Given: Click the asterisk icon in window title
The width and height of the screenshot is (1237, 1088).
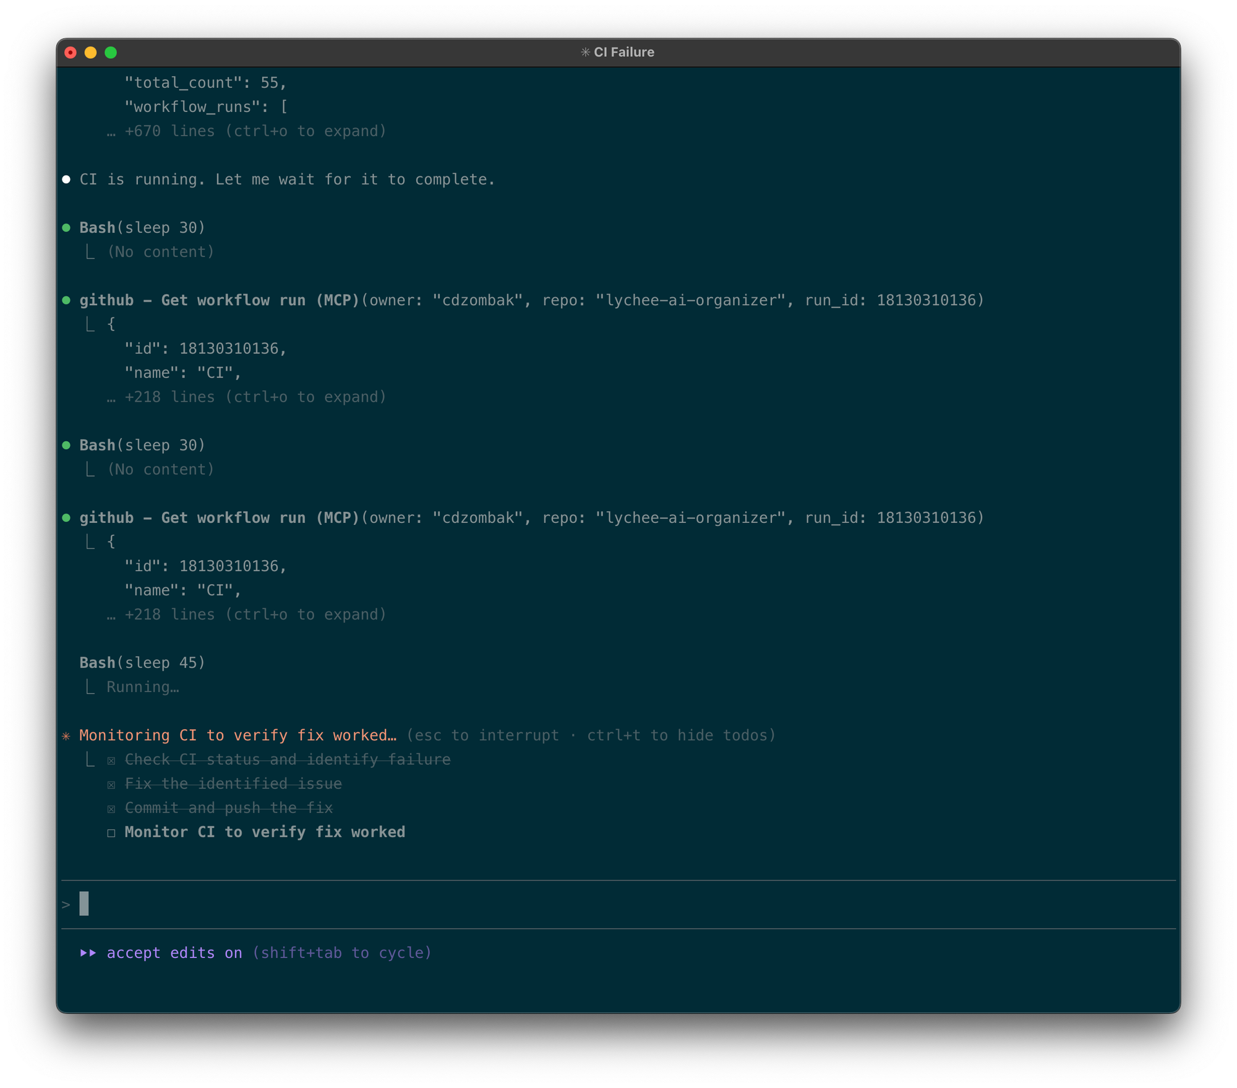Looking at the screenshot, I should click(x=585, y=53).
